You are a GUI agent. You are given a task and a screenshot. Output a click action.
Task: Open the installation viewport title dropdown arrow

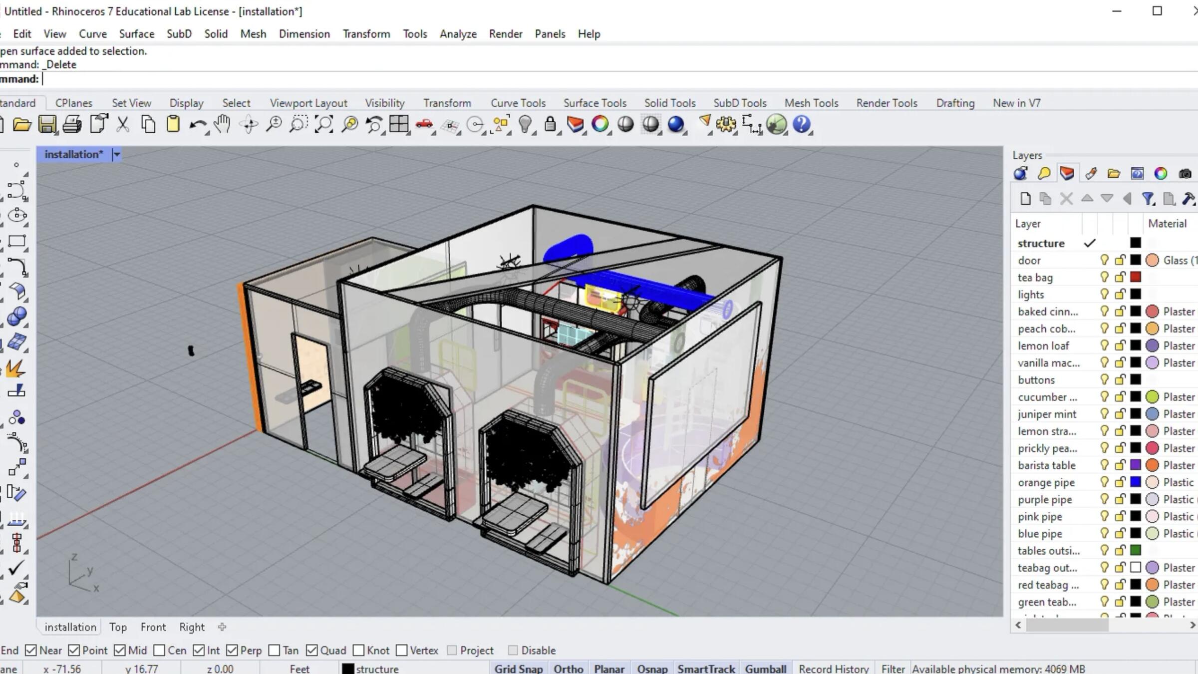116,154
